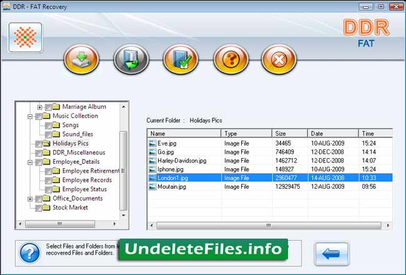406x275 pixels.
Task: Click the folder tree vertical scrollbar thumb
Action: point(124,171)
